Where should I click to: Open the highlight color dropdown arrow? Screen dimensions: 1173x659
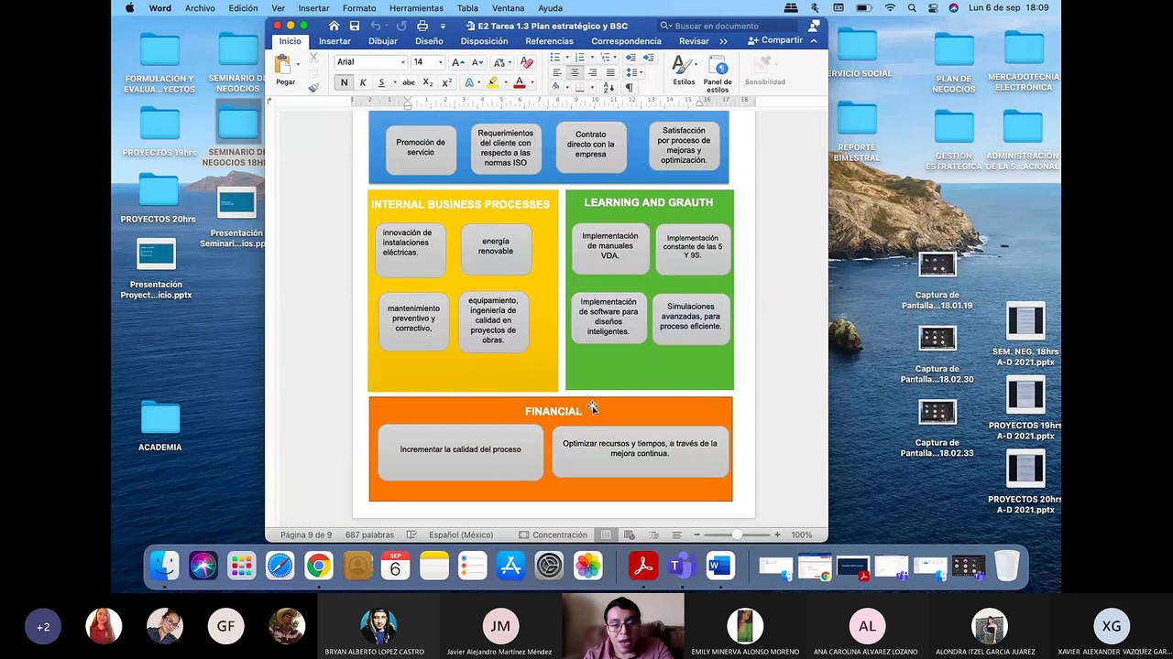coord(505,82)
